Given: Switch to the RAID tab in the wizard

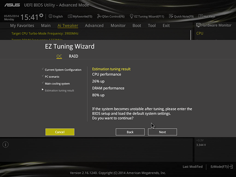Looking at the screenshot, I should (74, 56).
